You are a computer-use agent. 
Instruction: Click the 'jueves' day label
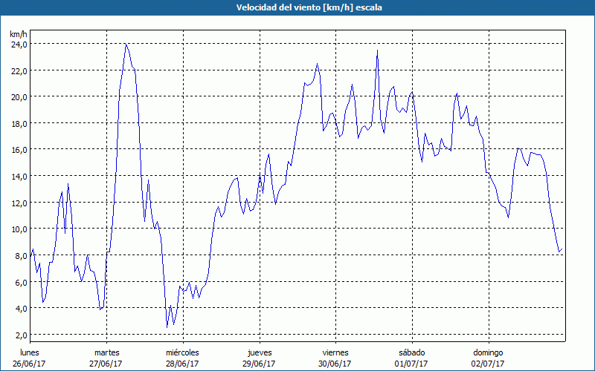coord(259,352)
